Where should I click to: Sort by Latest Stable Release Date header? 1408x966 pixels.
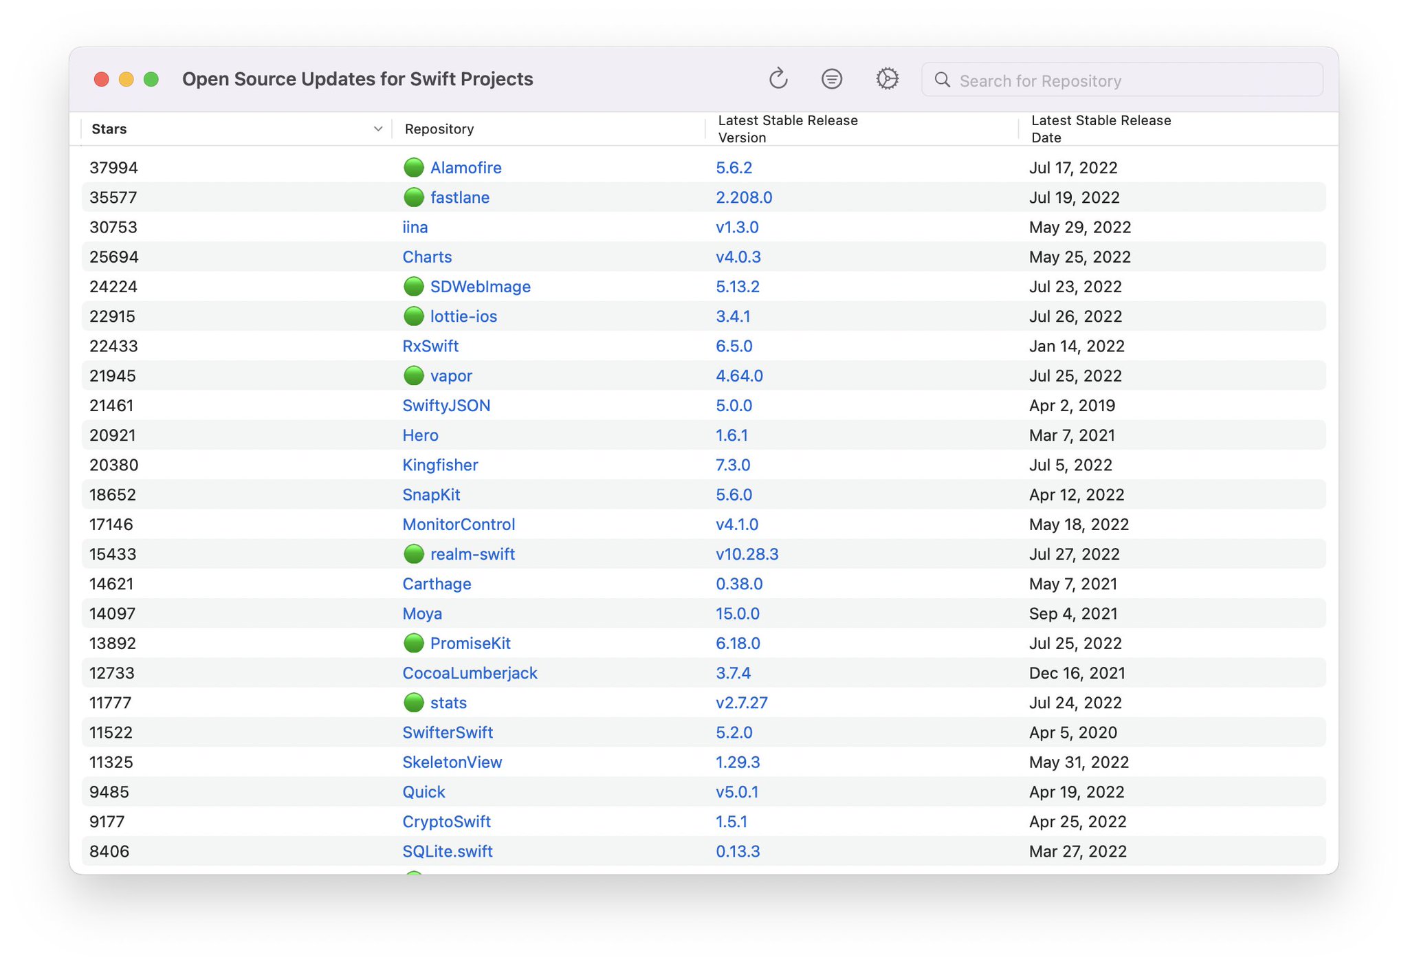pos(1101,129)
